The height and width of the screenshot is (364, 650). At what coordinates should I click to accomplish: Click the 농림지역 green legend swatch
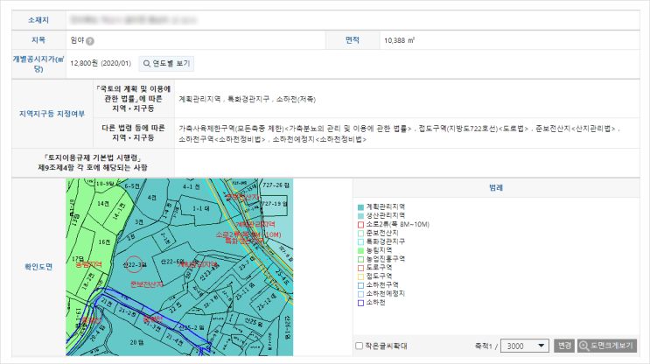click(360, 250)
